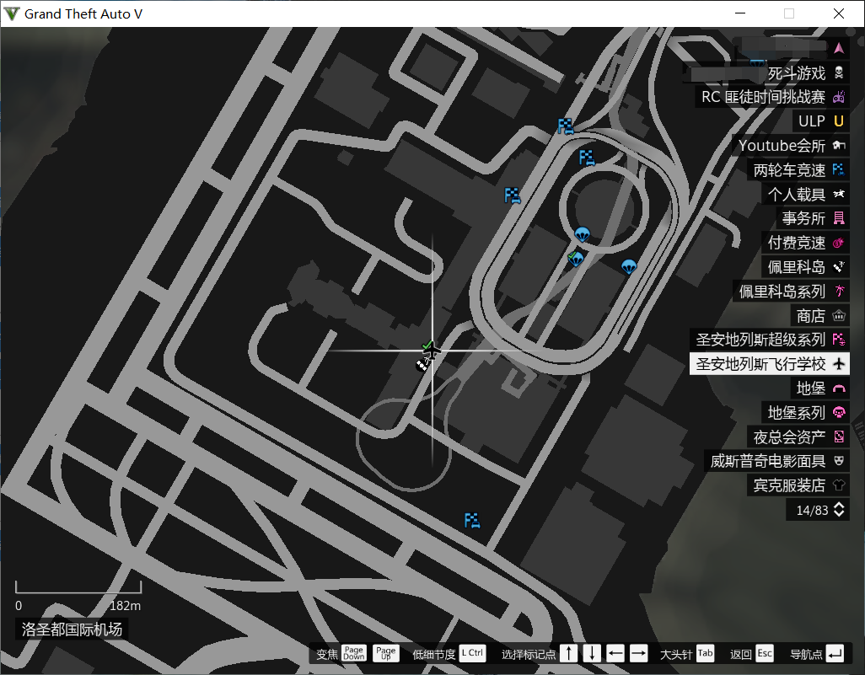Click the pink icon beside 付费竞速
The height and width of the screenshot is (675, 865).
(x=839, y=243)
